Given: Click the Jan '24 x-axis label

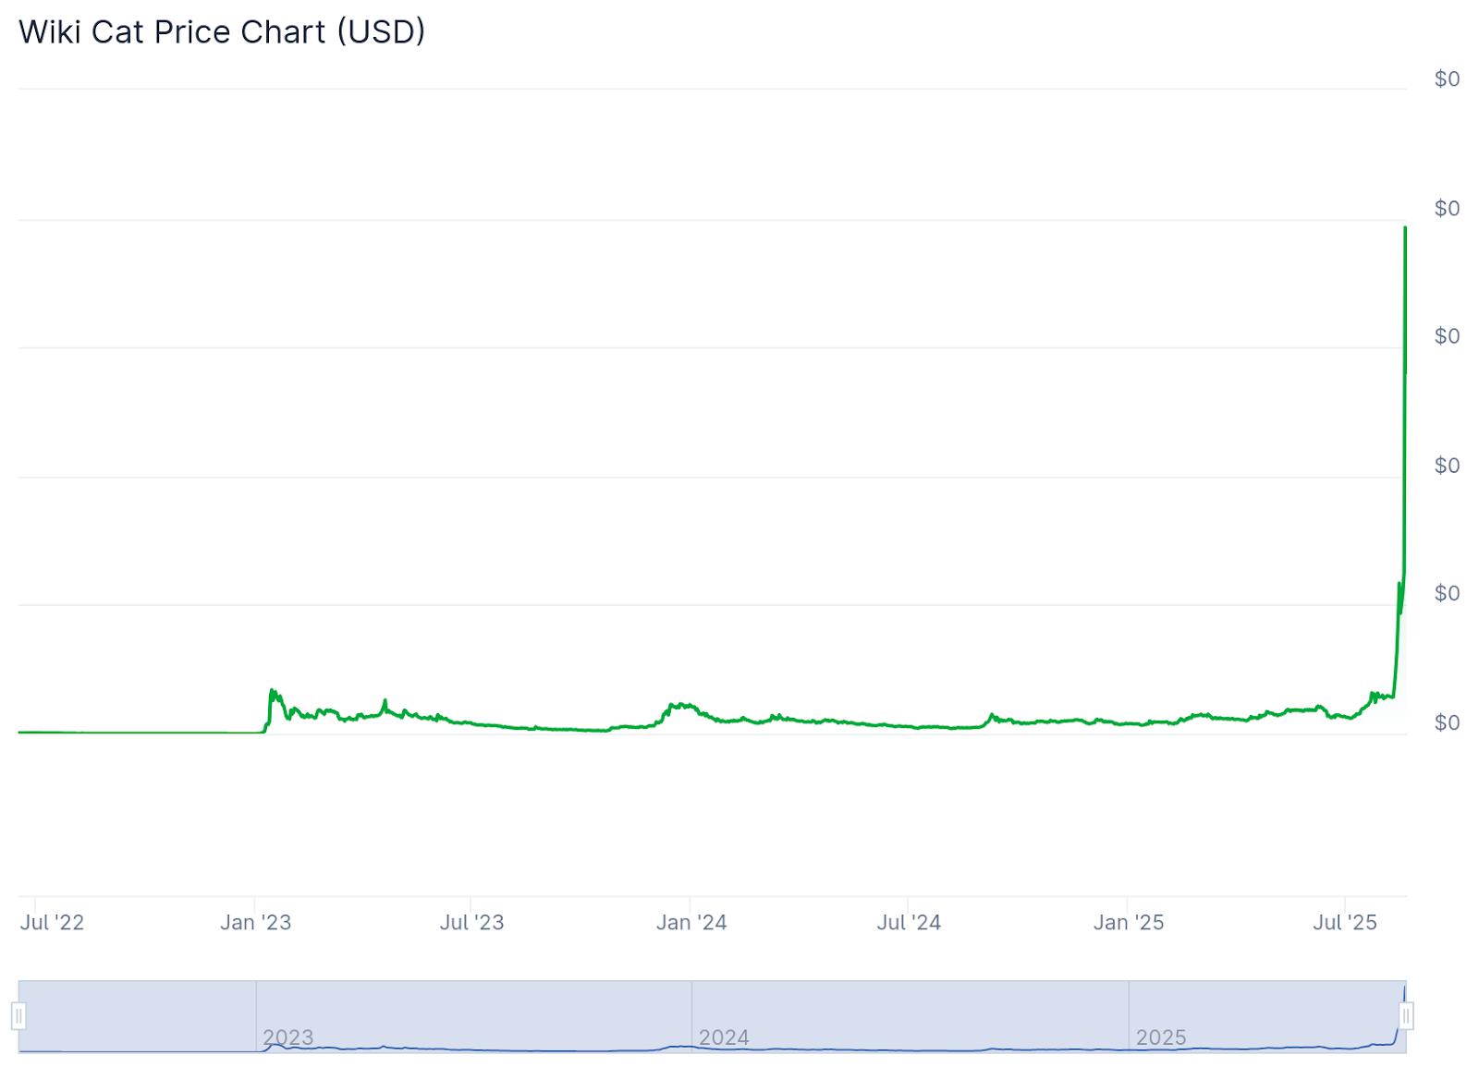Looking at the screenshot, I should (x=691, y=922).
